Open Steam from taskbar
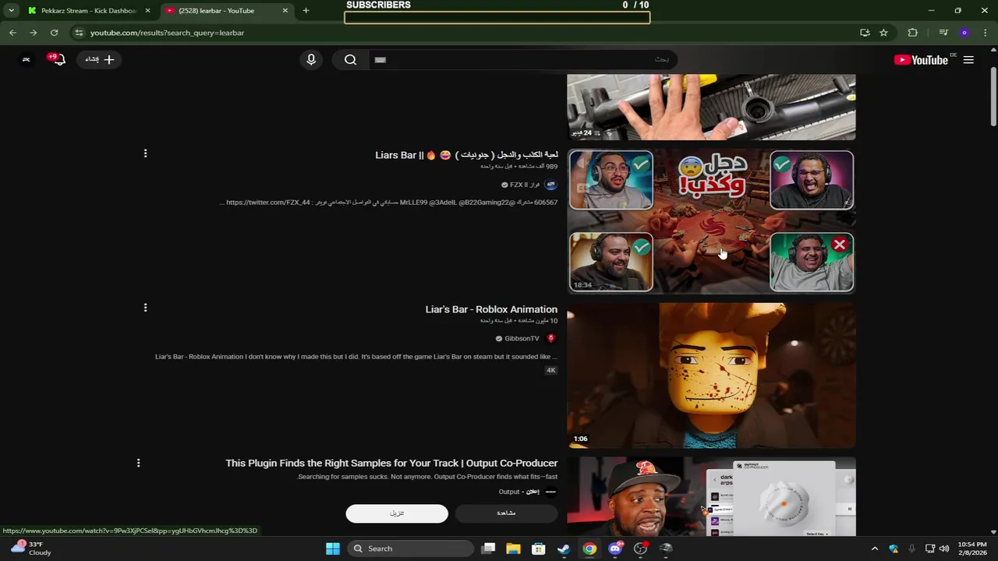Viewport: 998px width, 561px height. click(564, 549)
